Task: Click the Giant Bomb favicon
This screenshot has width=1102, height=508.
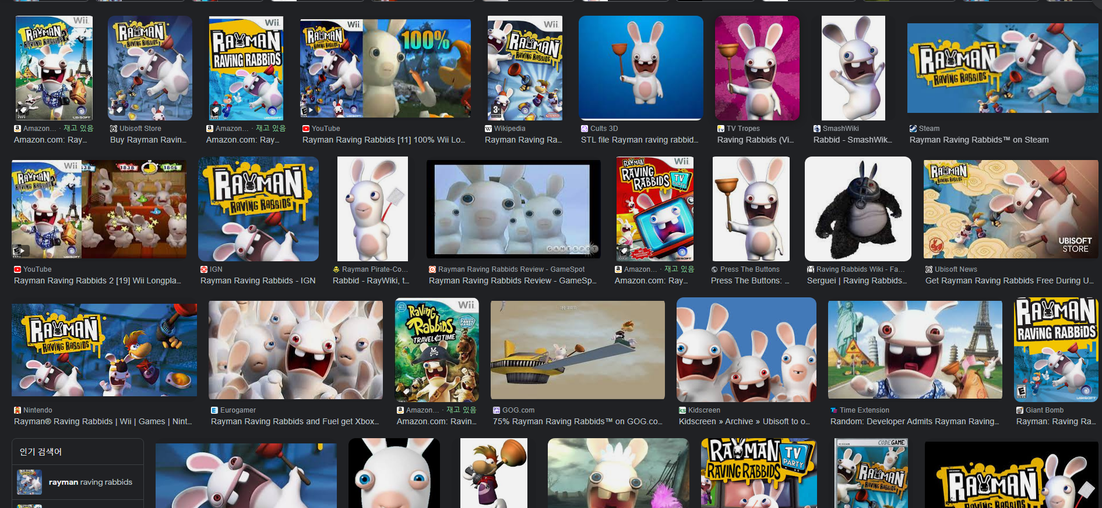Action: click(1020, 410)
